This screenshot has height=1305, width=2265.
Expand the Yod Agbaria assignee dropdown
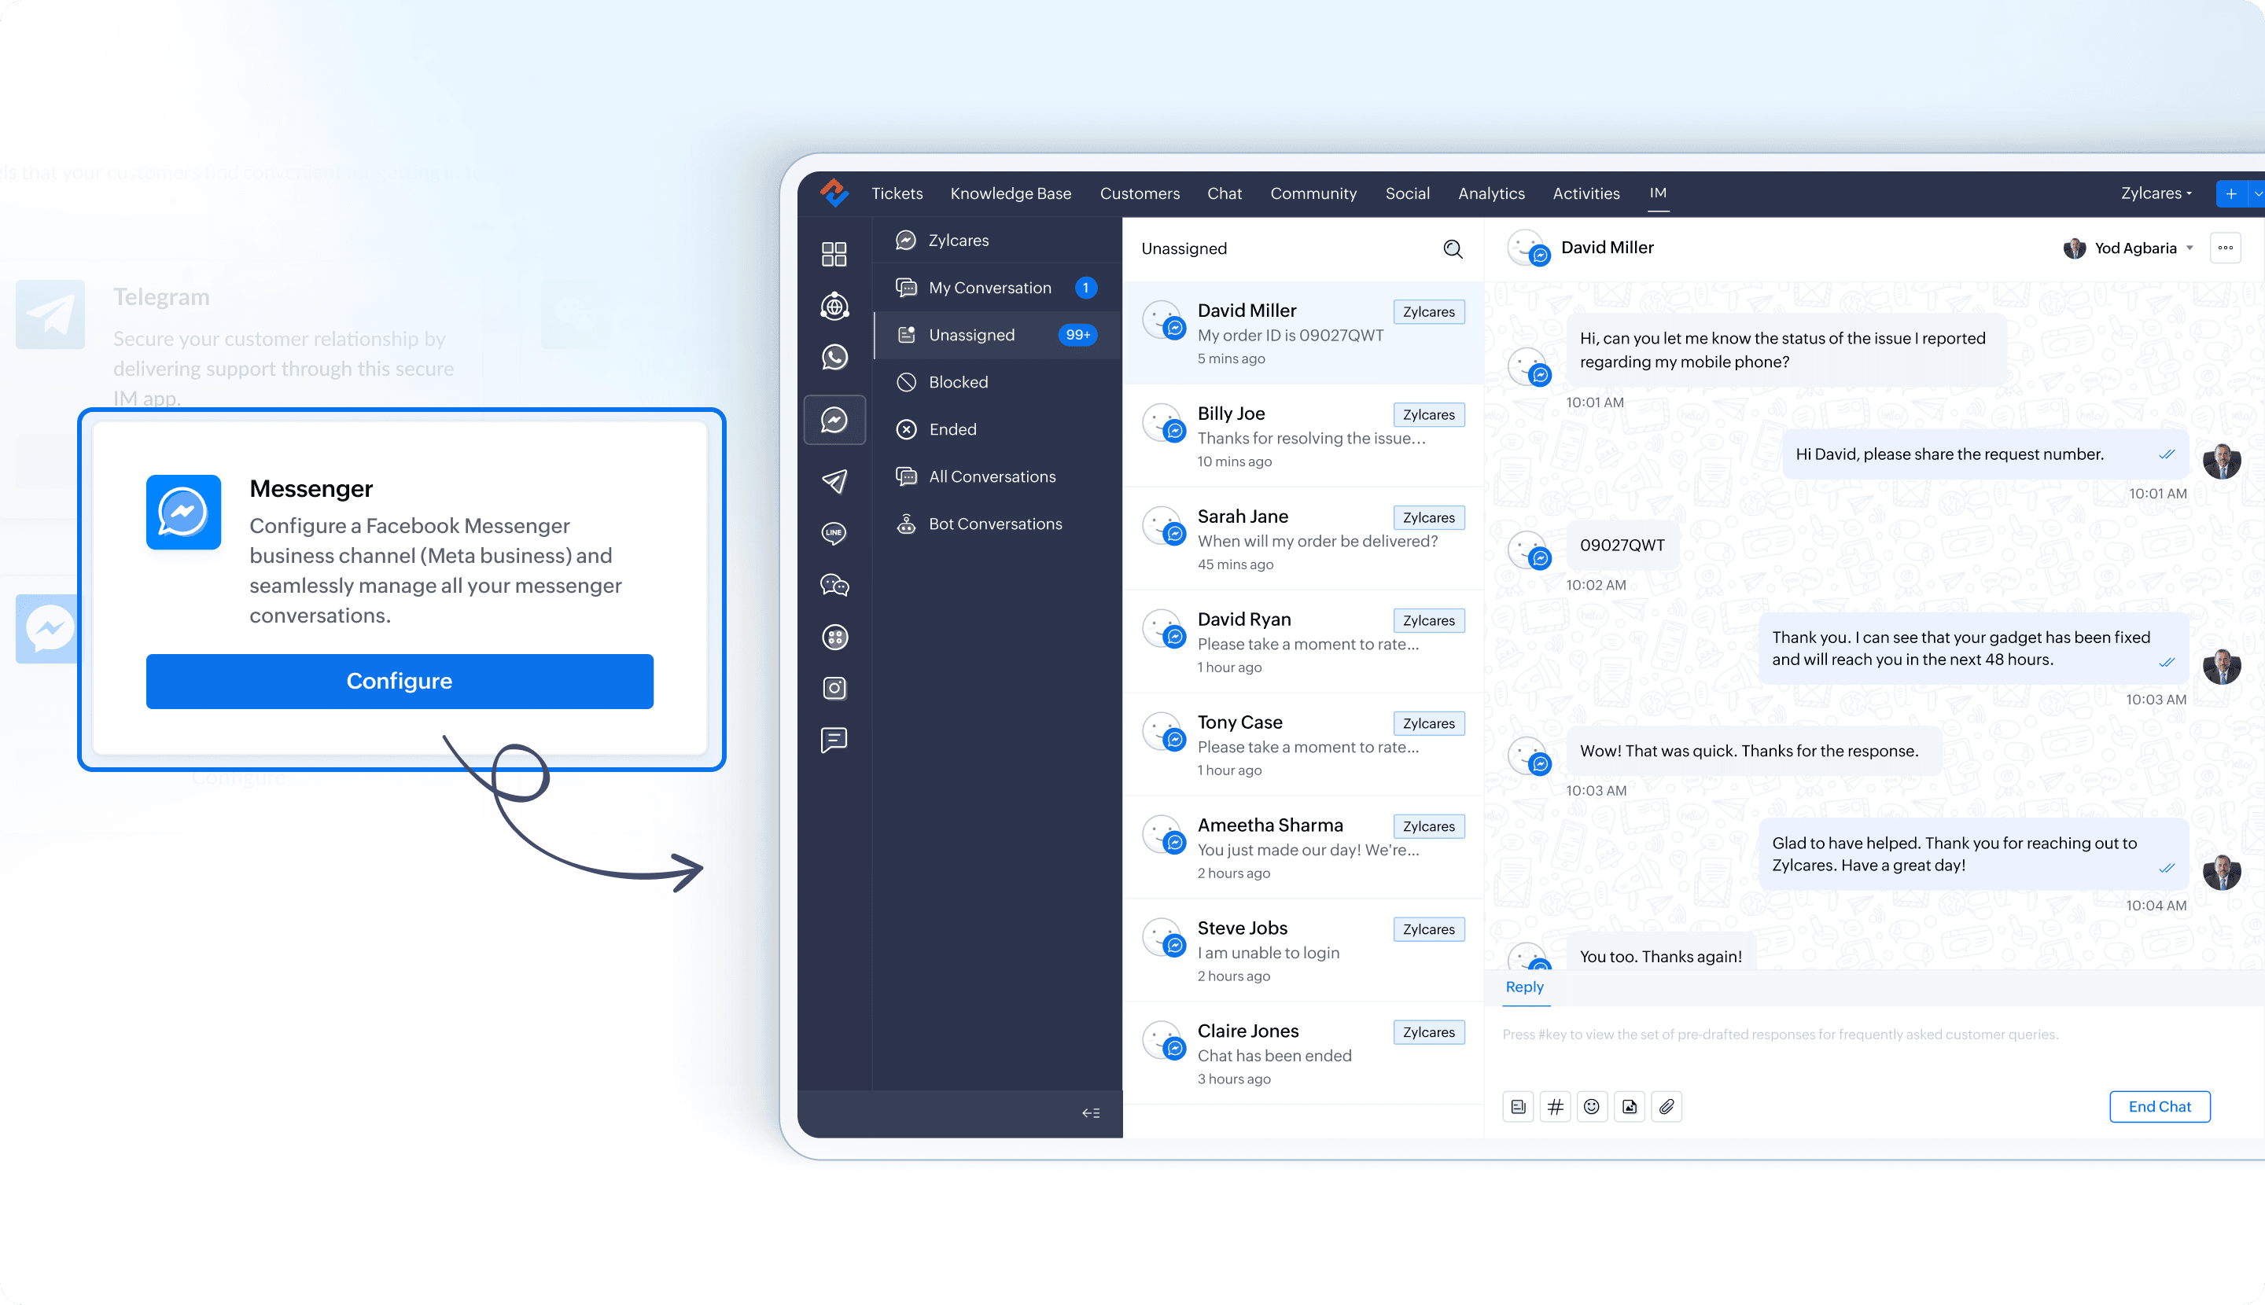pyautogui.click(x=2189, y=248)
